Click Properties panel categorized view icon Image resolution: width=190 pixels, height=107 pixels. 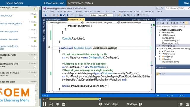[158, 74]
